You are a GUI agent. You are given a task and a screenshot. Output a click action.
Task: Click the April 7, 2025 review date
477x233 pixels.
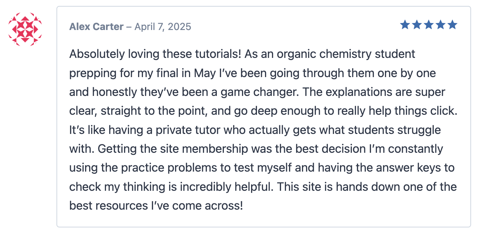click(163, 27)
